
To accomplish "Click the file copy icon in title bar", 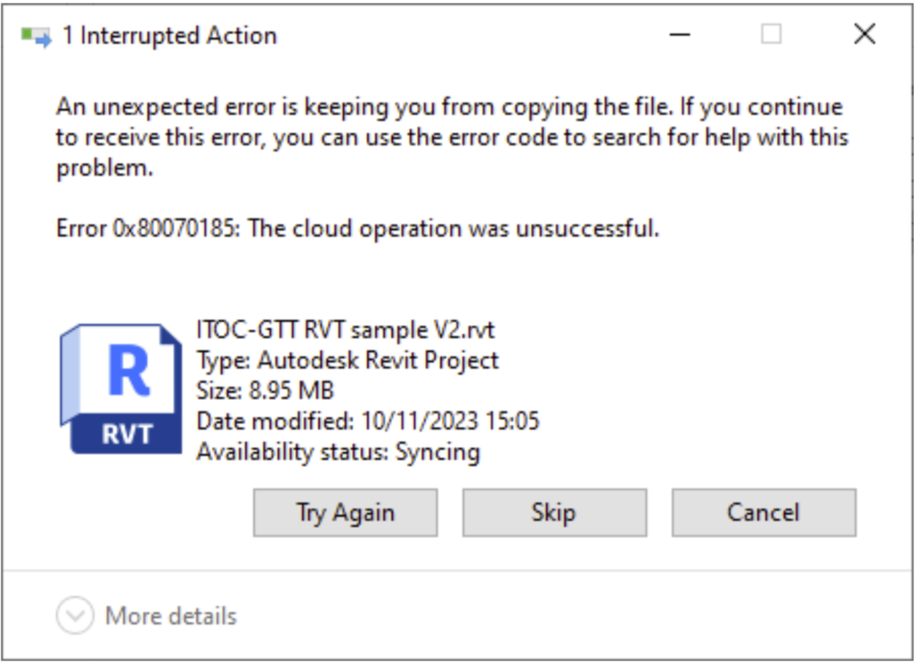I will [x=36, y=37].
